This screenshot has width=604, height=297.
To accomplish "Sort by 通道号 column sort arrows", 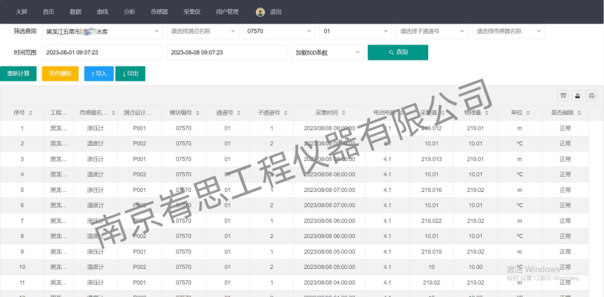I will [x=239, y=113].
